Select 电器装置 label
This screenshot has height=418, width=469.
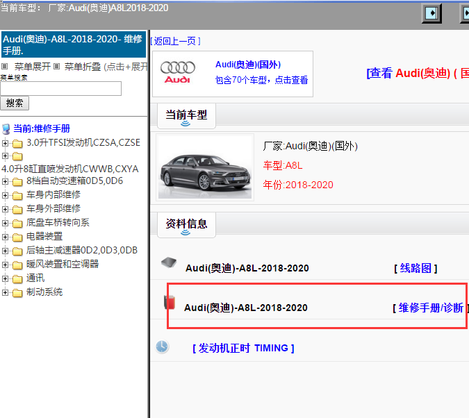tap(44, 236)
